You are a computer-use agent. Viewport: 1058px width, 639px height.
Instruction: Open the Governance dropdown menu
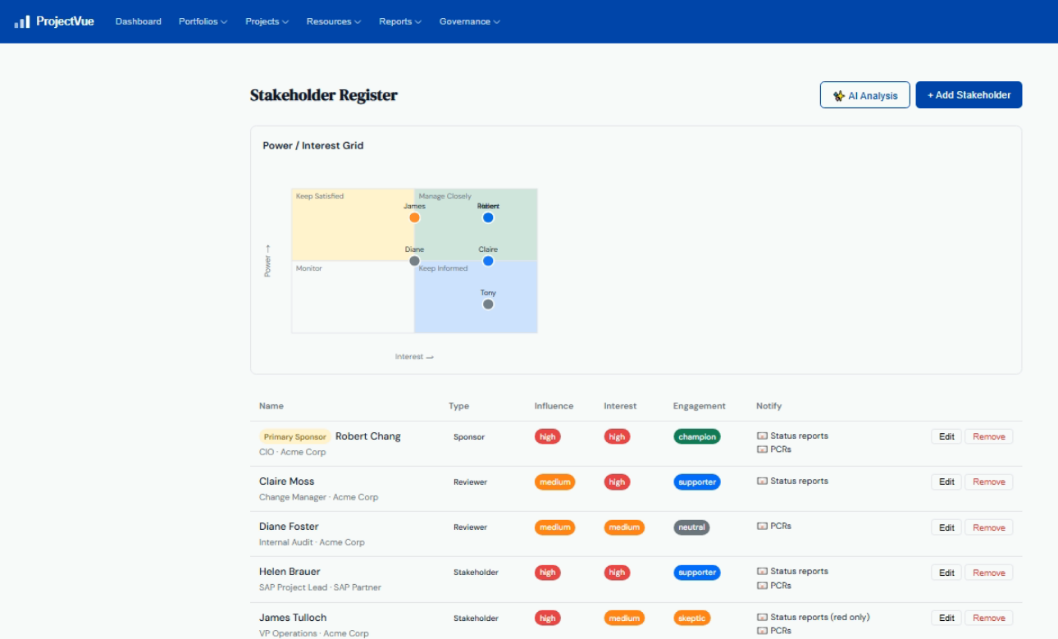469,21
